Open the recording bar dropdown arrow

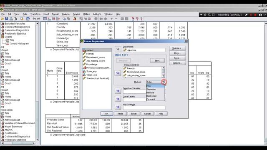pos(201,15)
